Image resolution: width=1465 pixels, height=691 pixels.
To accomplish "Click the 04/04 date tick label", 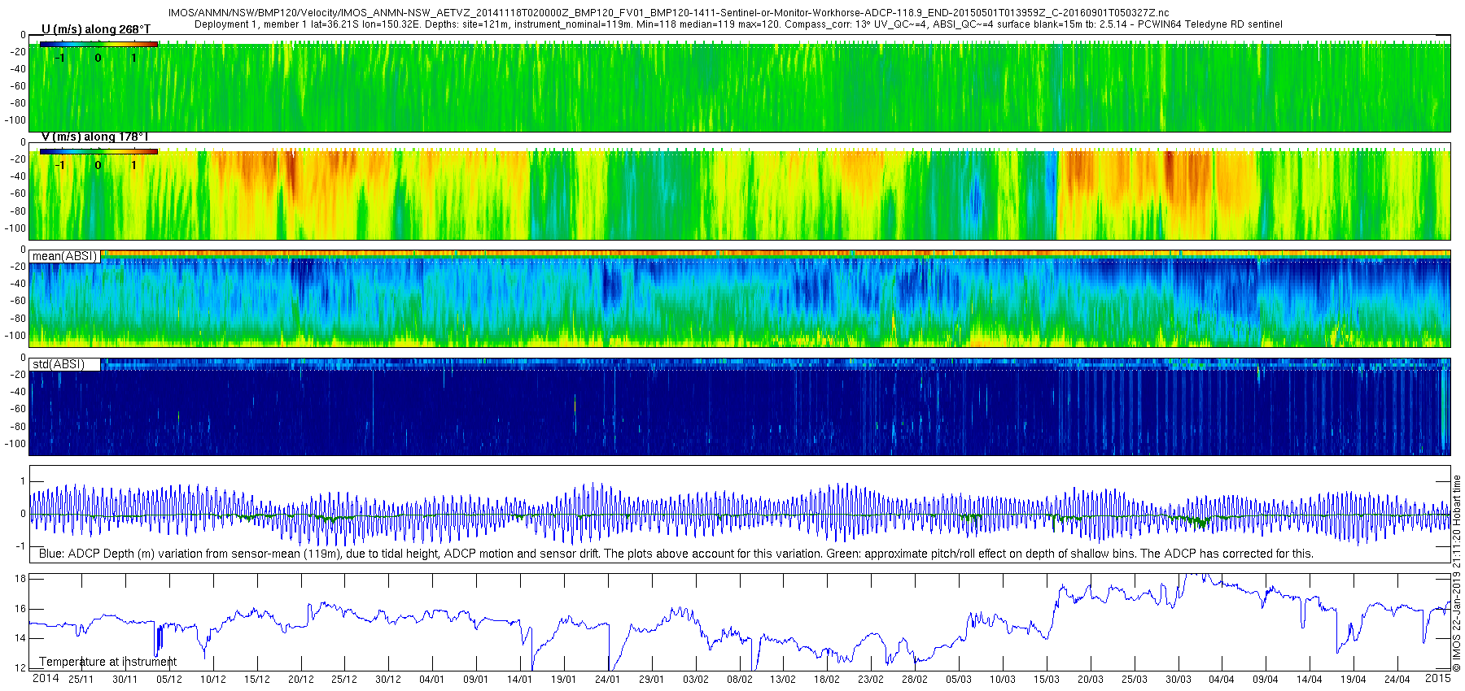I will coord(1221,680).
